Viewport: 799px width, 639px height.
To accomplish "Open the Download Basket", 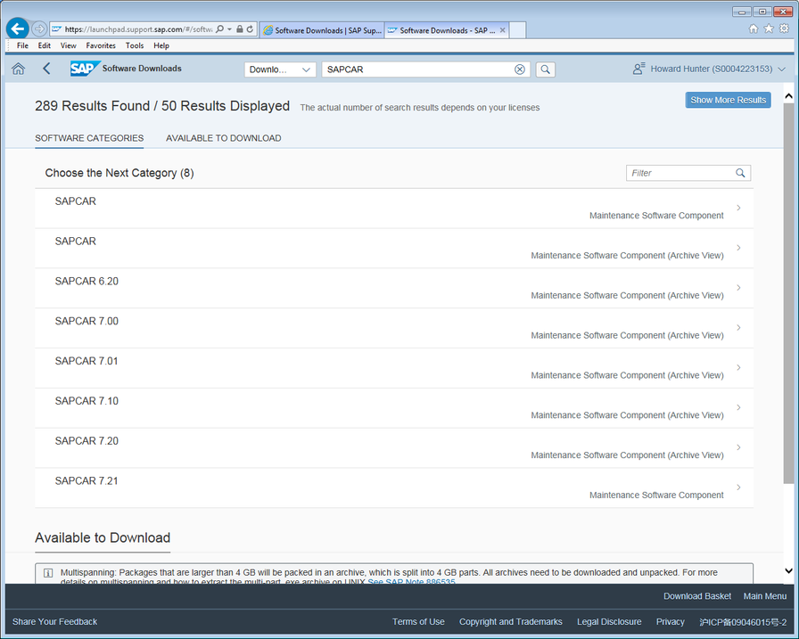I will (x=697, y=596).
